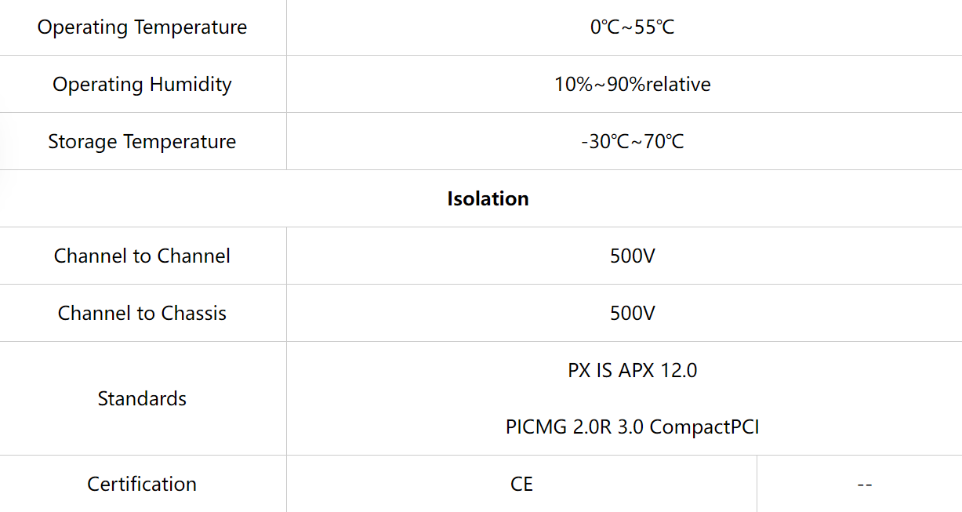Click the Standards row label

[142, 398]
